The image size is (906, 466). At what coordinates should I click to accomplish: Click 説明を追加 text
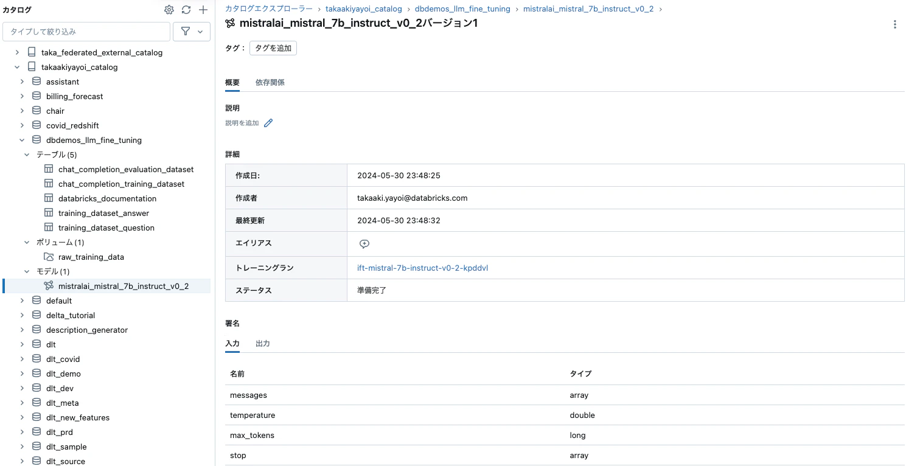coord(242,123)
